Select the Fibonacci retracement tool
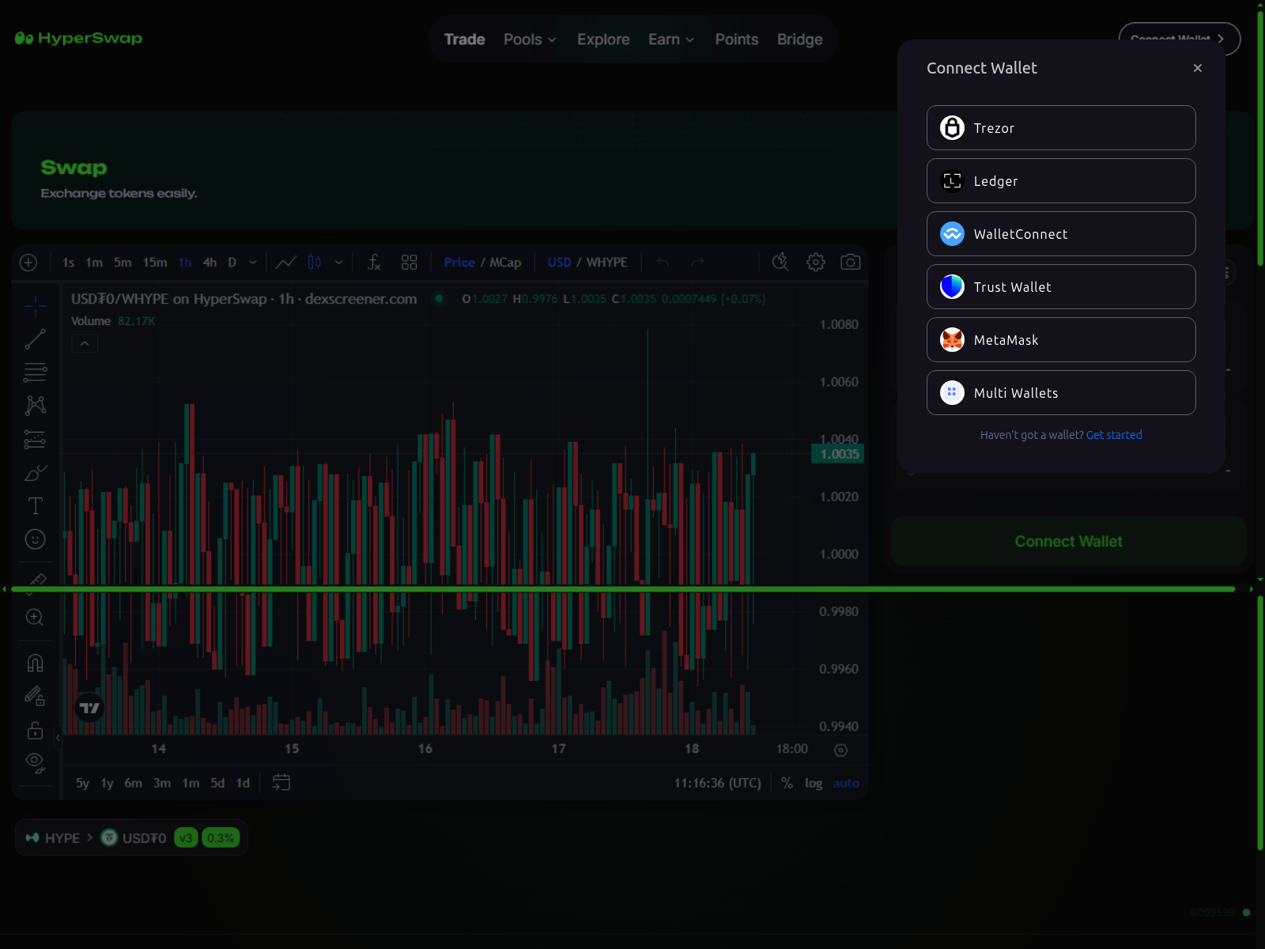The image size is (1265, 949). pyautogui.click(x=36, y=372)
